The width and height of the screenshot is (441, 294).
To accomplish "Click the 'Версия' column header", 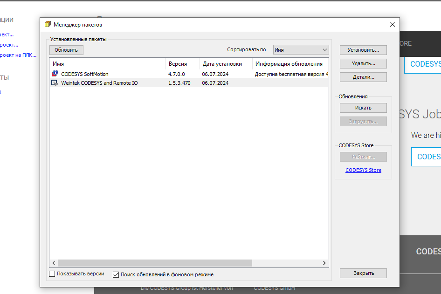I will coord(183,64).
